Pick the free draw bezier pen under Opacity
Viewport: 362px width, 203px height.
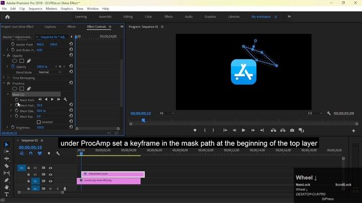(x=29, y=61)
